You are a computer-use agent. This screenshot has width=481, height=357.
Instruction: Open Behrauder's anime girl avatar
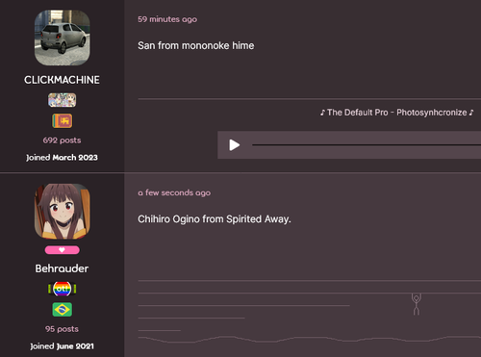pos(63,212)
